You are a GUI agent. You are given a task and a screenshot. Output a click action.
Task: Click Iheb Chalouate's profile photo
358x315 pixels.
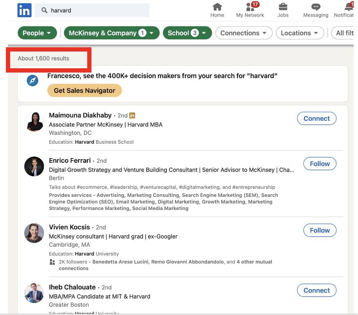click(x=34, y=293)
